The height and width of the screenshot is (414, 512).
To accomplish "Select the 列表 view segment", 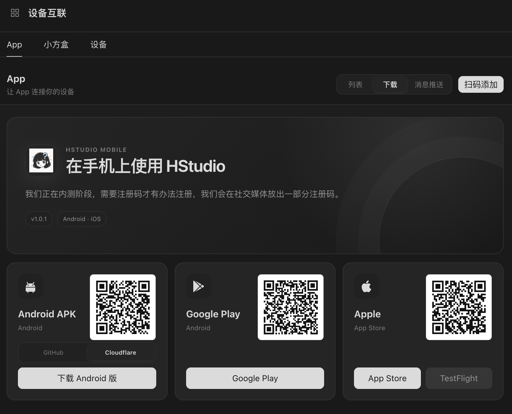I will pyautogui.click(x=355, y=84).
